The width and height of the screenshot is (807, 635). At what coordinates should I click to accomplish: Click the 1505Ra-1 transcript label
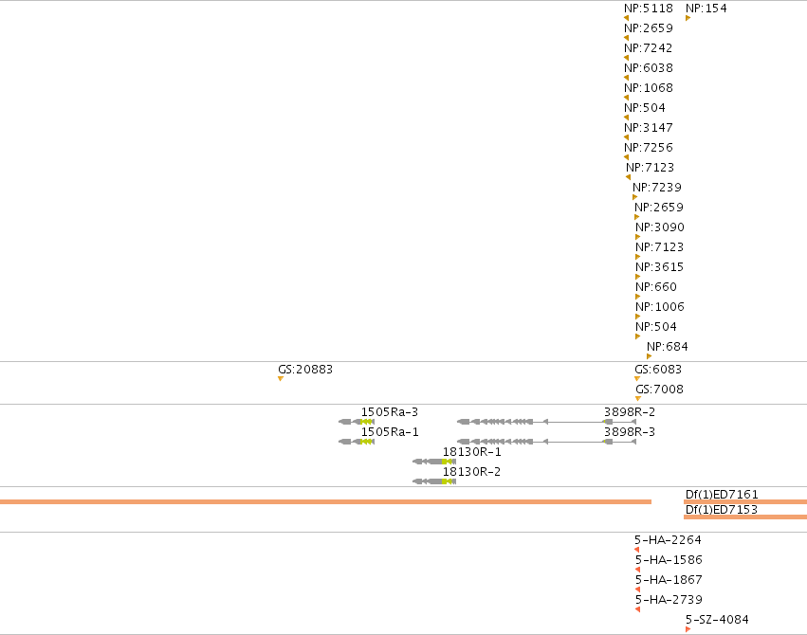coord(390,432)
